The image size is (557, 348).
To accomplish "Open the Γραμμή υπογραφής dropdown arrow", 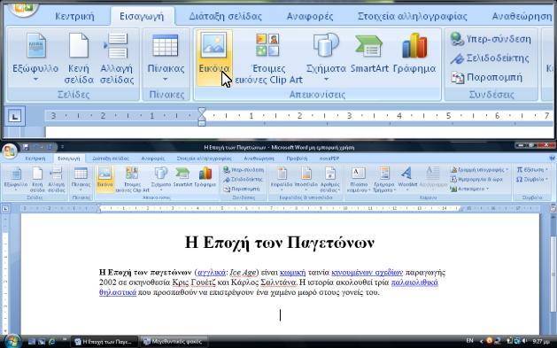I will tap(507, 170).
